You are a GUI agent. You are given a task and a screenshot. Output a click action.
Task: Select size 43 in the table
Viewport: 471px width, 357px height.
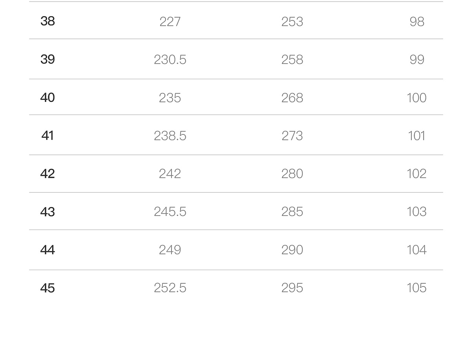tap(47, 212)
